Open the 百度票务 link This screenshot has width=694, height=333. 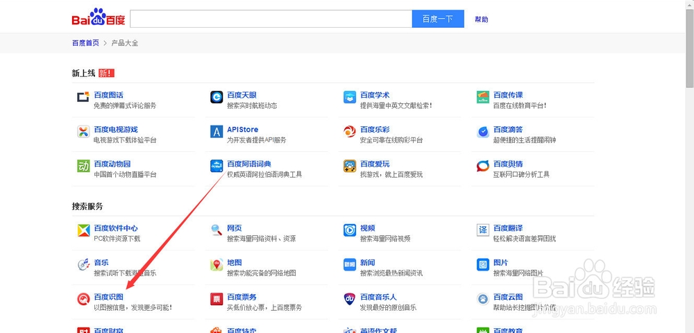tap(242, 297)
